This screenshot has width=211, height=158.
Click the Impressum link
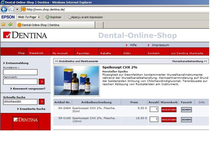[x=160, y=45]
